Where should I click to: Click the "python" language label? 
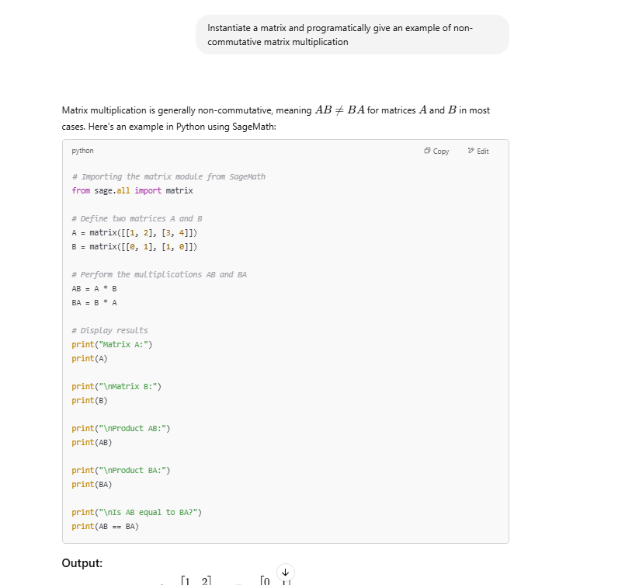82,151
